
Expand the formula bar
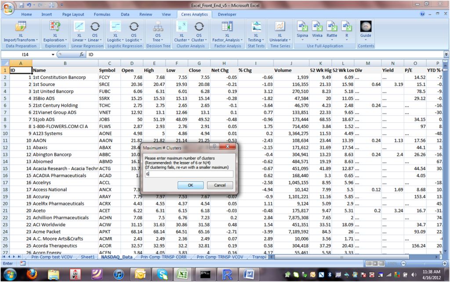point(446,54)
